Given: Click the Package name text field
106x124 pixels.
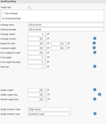Looking at the screenshot, I should (66, 25).
